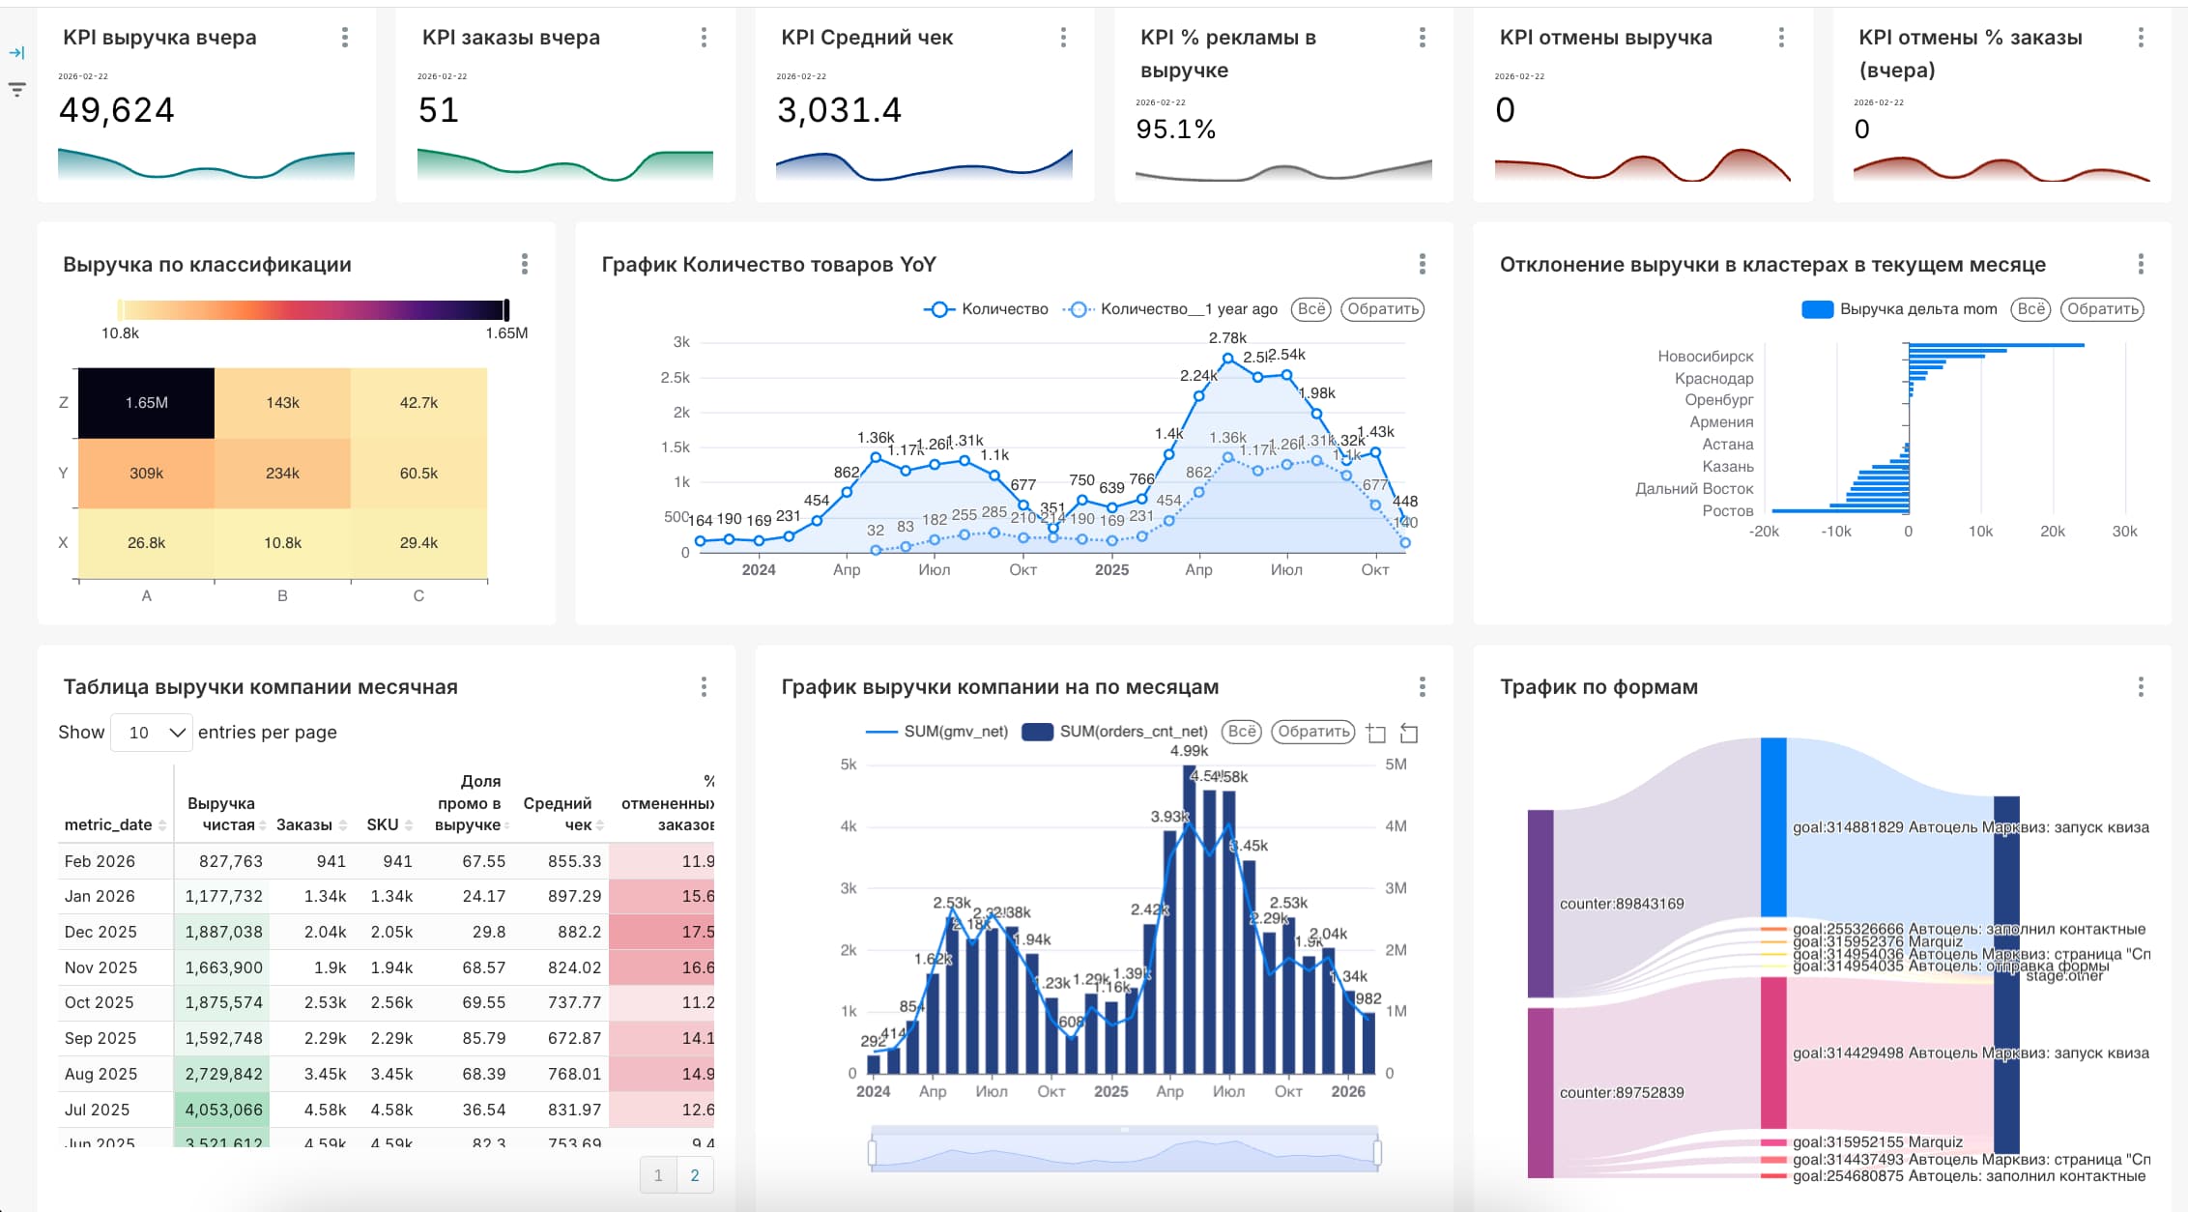Screen dimensions: 2188x1212
Task: Open KPI Средний чек three-dot menu
Action: (1063, 38)
